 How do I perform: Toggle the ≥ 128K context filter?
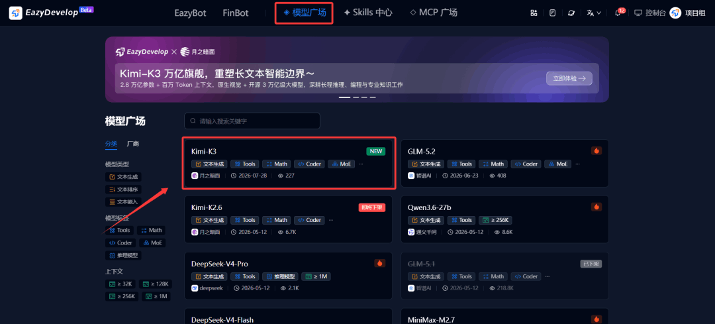point(156,284)
